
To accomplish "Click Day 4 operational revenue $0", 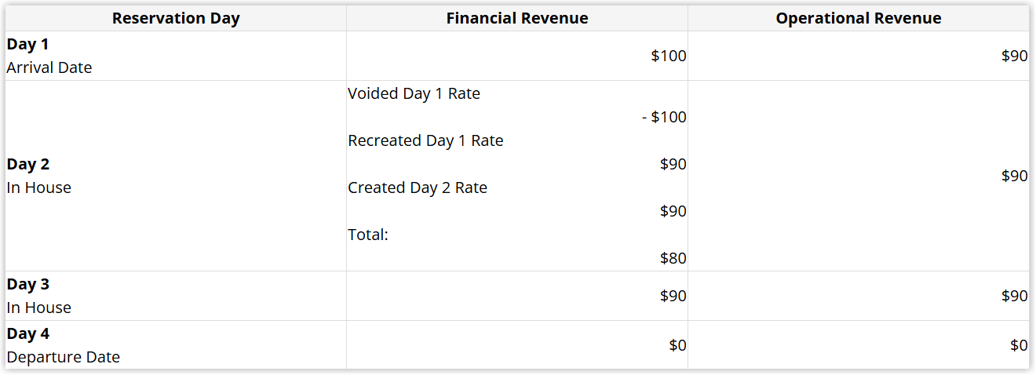I will 1019,345.
